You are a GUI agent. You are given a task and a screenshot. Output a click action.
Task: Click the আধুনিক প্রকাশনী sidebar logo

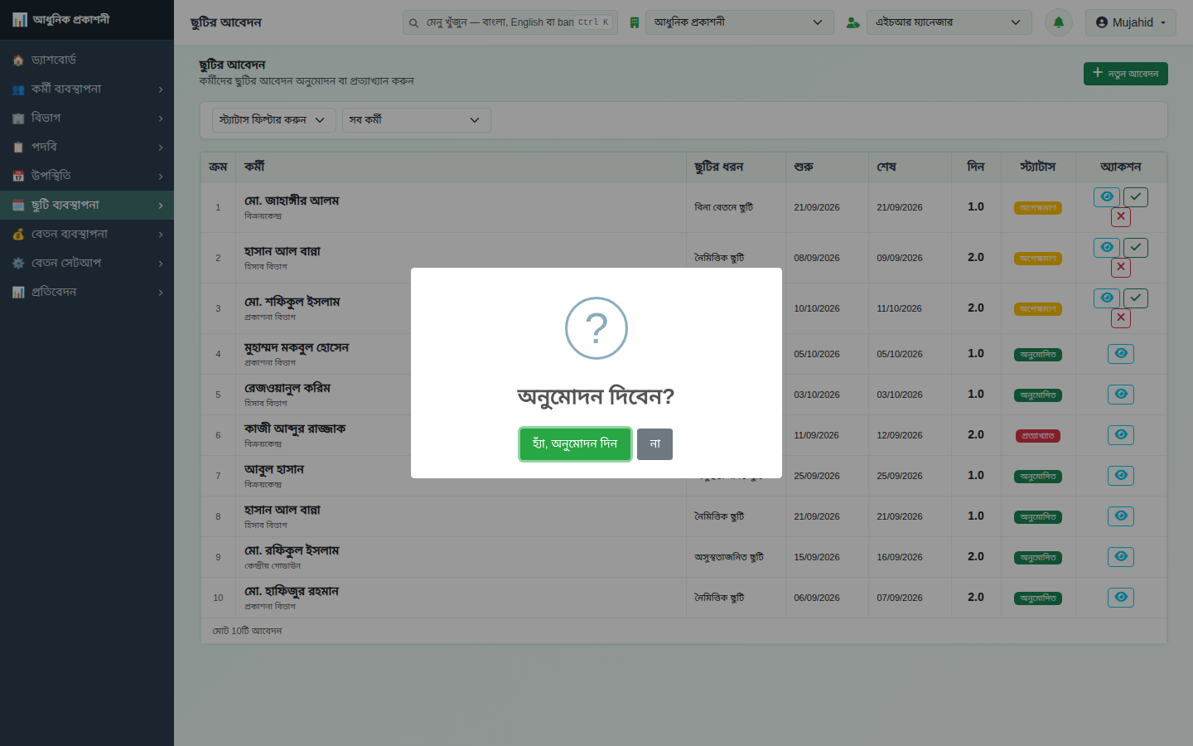(61, 20)
